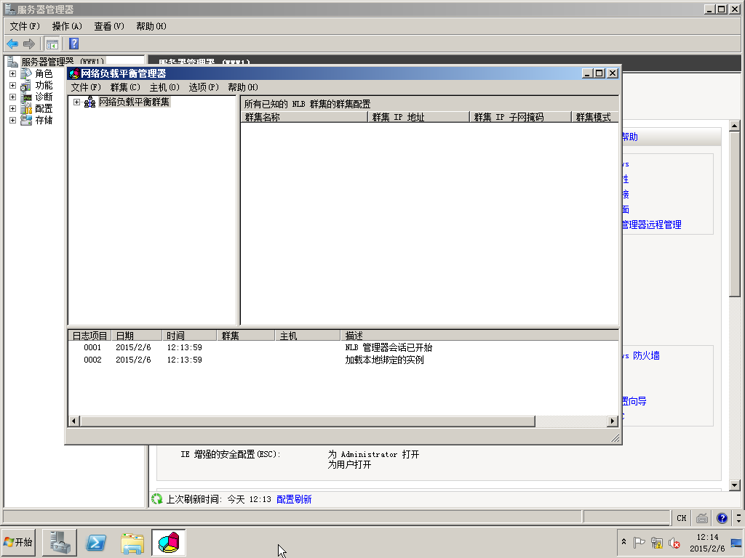
Task: Expand the 角色 tree node
Action: point(13,74)
